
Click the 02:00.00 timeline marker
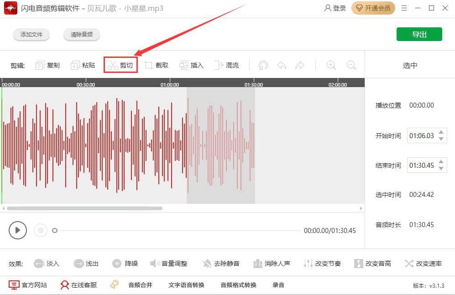(337, 85)
